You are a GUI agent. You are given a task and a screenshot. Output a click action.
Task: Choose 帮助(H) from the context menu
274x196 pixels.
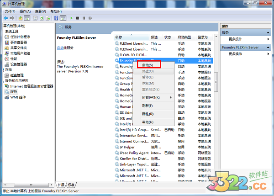click(x=148, y=122)
